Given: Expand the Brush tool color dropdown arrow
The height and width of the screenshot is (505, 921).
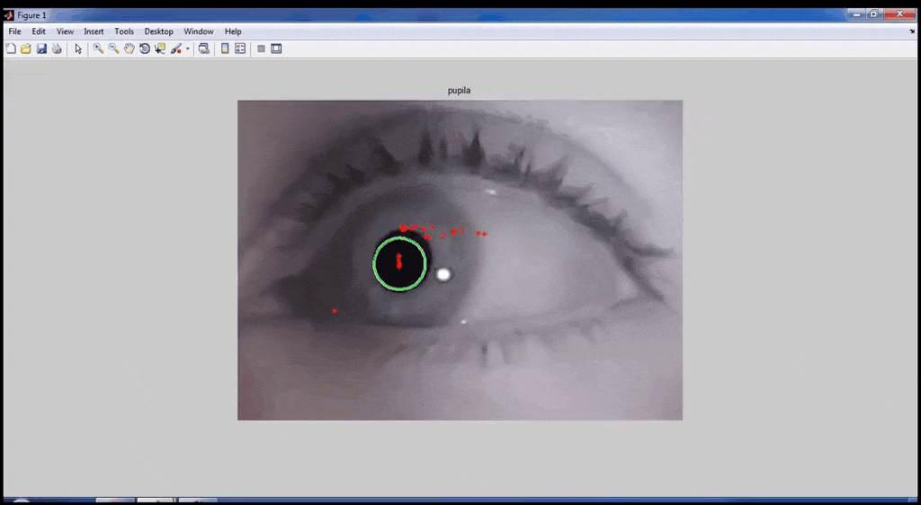Looking at the screenshot, I should [x=187, y=49].
